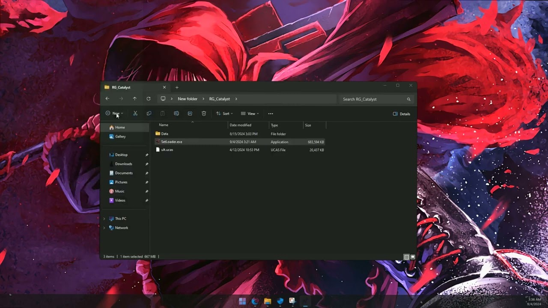Expand This PC in navigation tree
548x308 pixels.
104,219
